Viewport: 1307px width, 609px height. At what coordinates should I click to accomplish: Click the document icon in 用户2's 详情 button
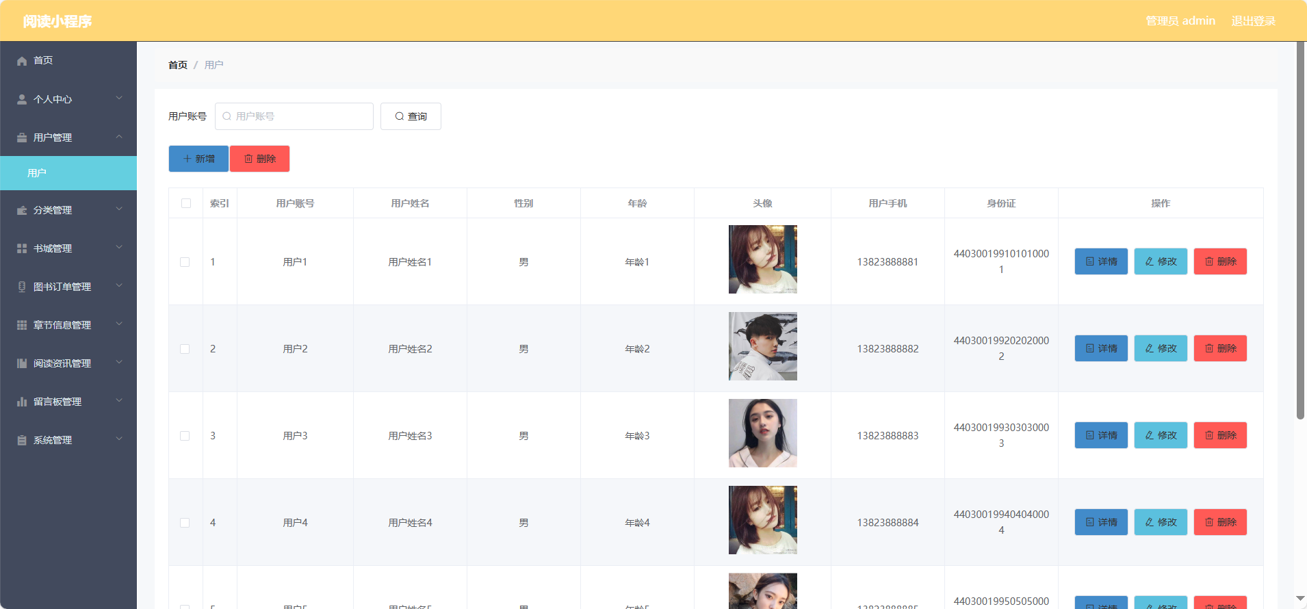pos(1090,348)
